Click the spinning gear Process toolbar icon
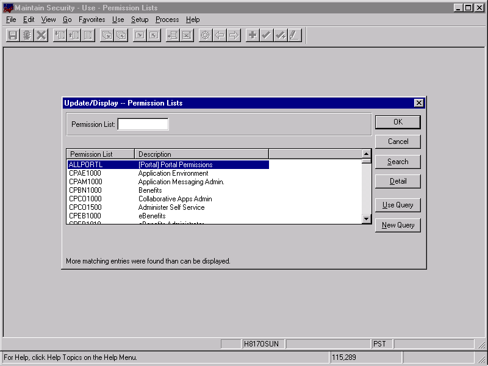The width and height of the screenshot is (488, 366). point(205,35)
